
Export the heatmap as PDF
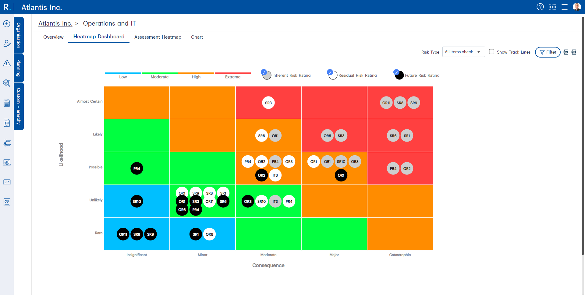(574, 52)
